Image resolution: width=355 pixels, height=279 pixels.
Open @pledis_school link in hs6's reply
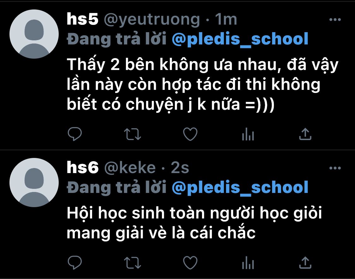(240, 187)
